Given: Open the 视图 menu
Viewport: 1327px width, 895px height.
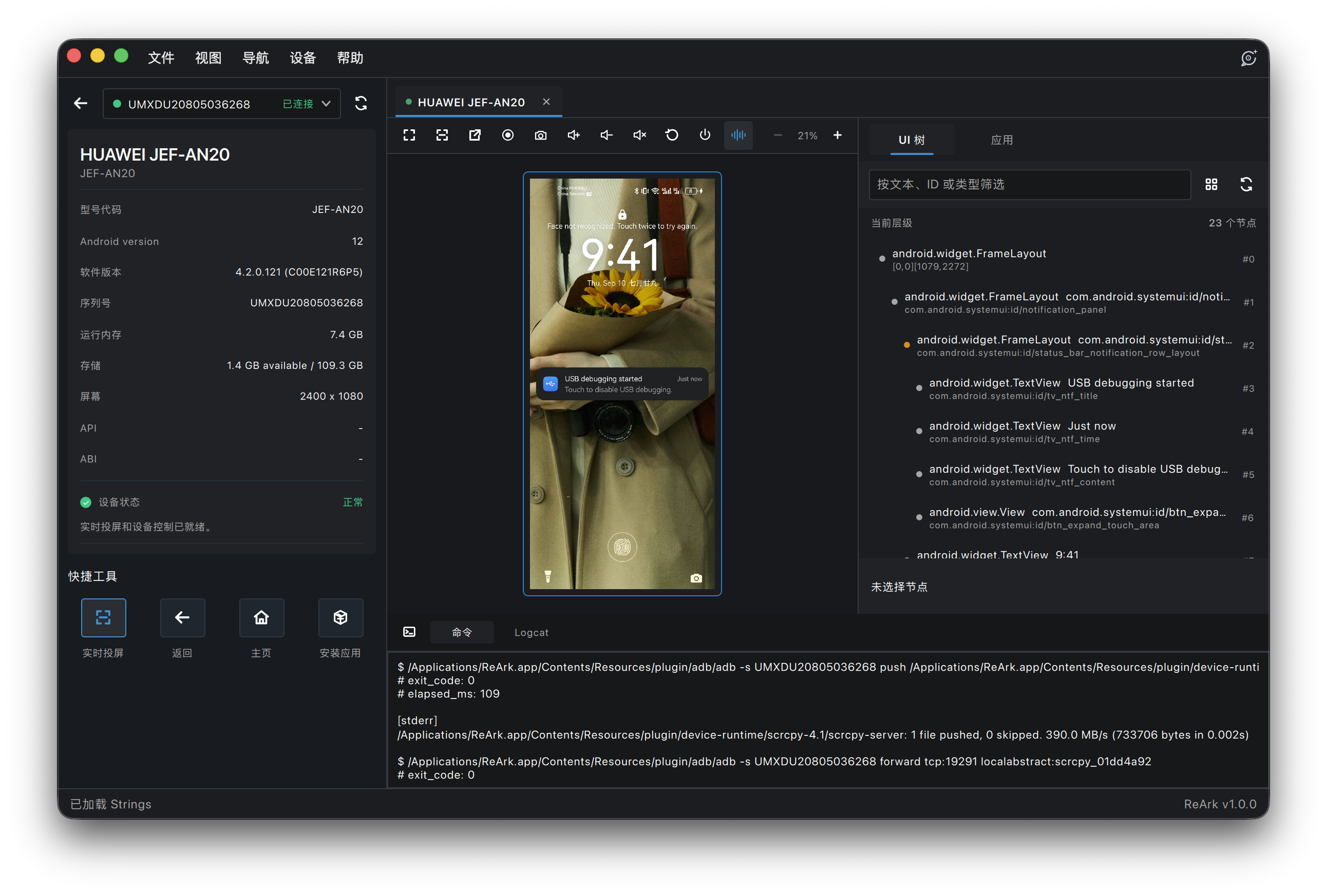Looking at the screenshot, I should tap(208, 57).
